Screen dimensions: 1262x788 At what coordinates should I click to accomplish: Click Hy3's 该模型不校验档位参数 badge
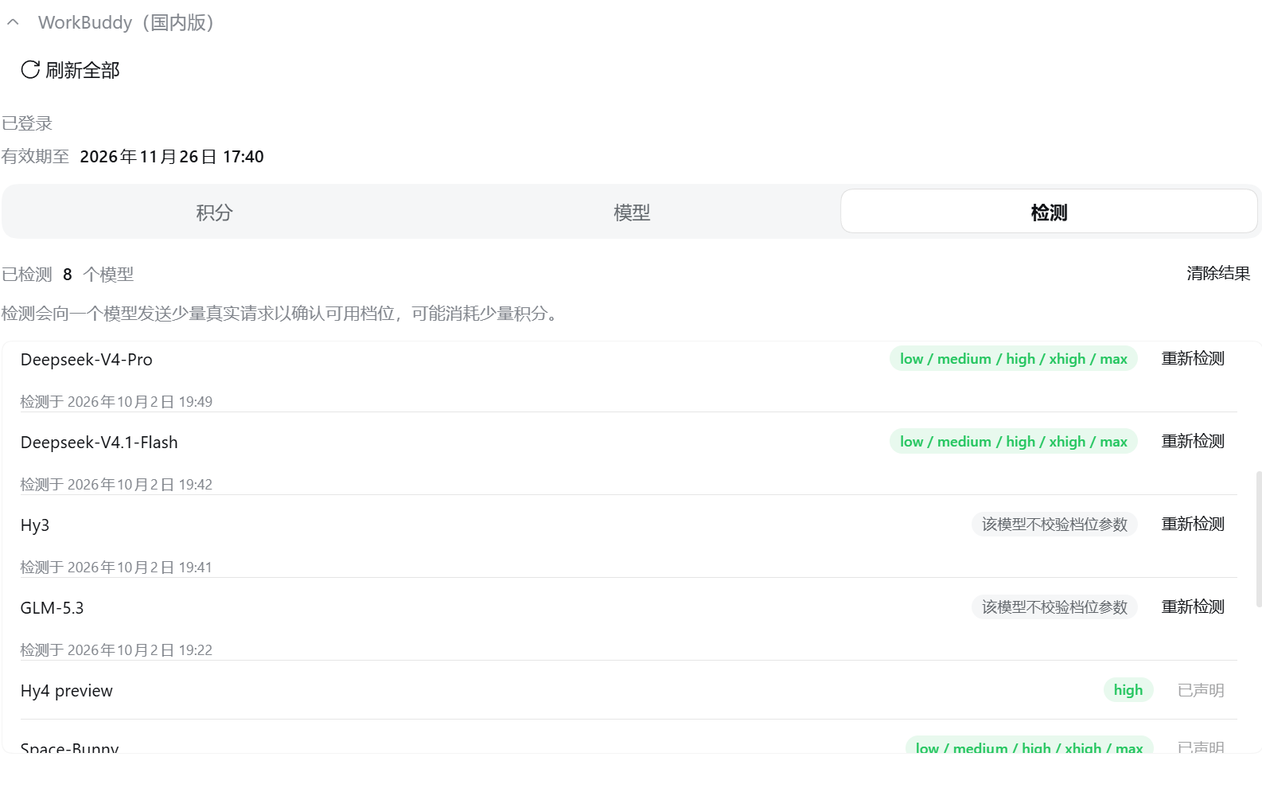pyautogui.click(x=1054, y=525)
